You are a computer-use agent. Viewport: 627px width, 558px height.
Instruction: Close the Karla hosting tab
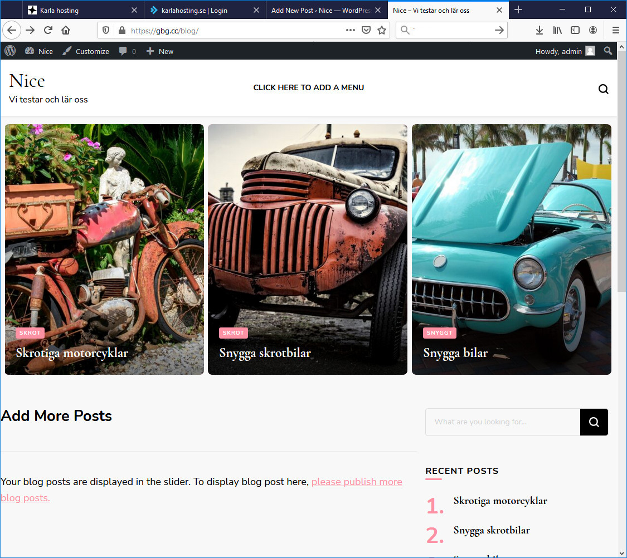tap(134, 10)
